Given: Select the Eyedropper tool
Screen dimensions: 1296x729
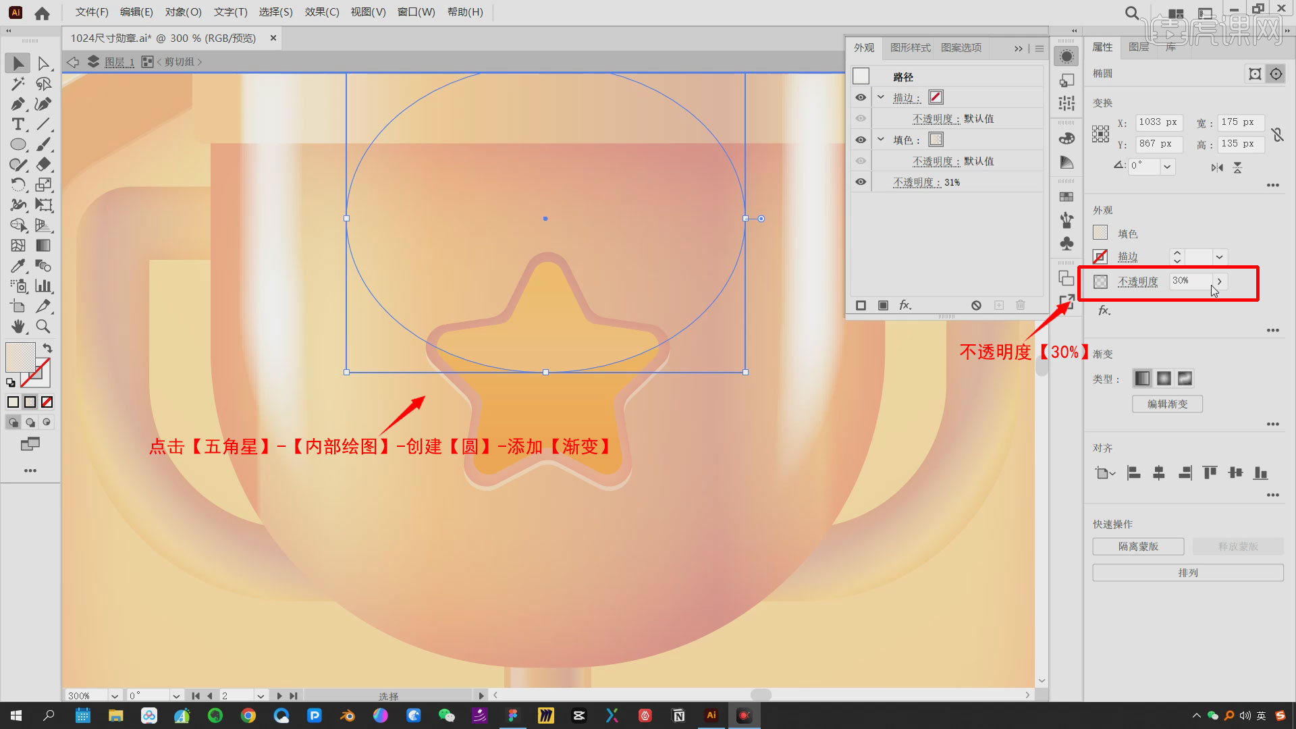Looking at the screenshot, I should coord(18,266).
